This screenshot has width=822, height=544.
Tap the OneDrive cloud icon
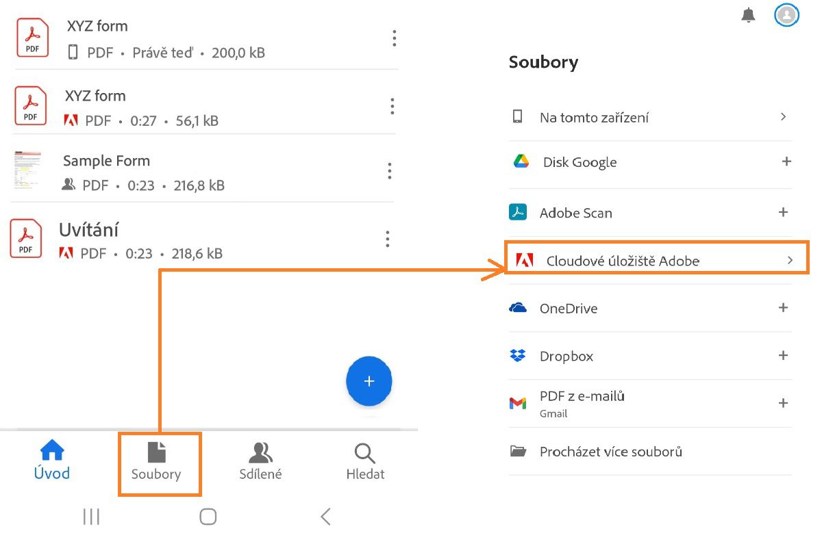518,308
